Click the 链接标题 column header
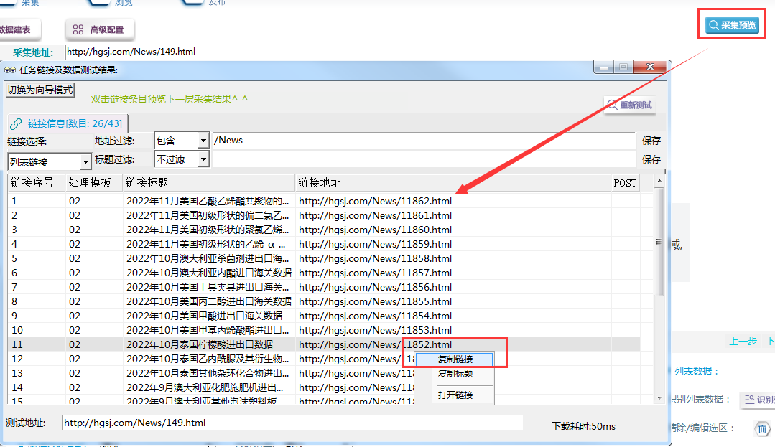This screenshot has height=447, width=775. 209,183
